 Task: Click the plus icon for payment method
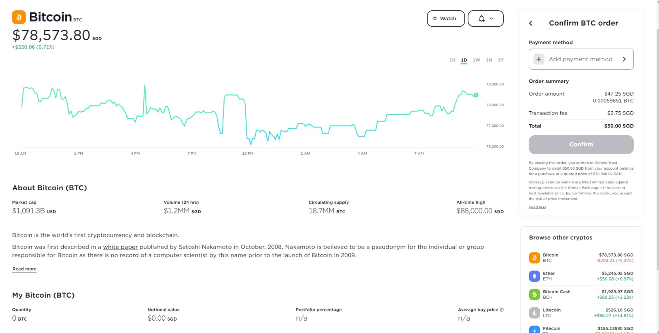pos(539,59)
